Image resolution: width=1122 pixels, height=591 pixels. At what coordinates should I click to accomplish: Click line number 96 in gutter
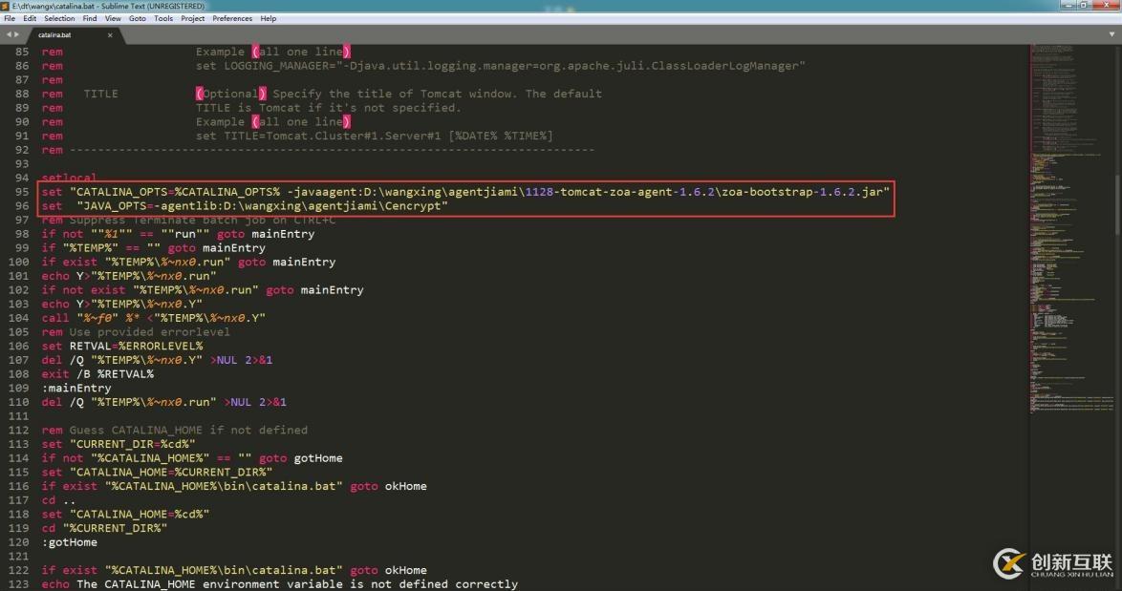pos(21,206)
